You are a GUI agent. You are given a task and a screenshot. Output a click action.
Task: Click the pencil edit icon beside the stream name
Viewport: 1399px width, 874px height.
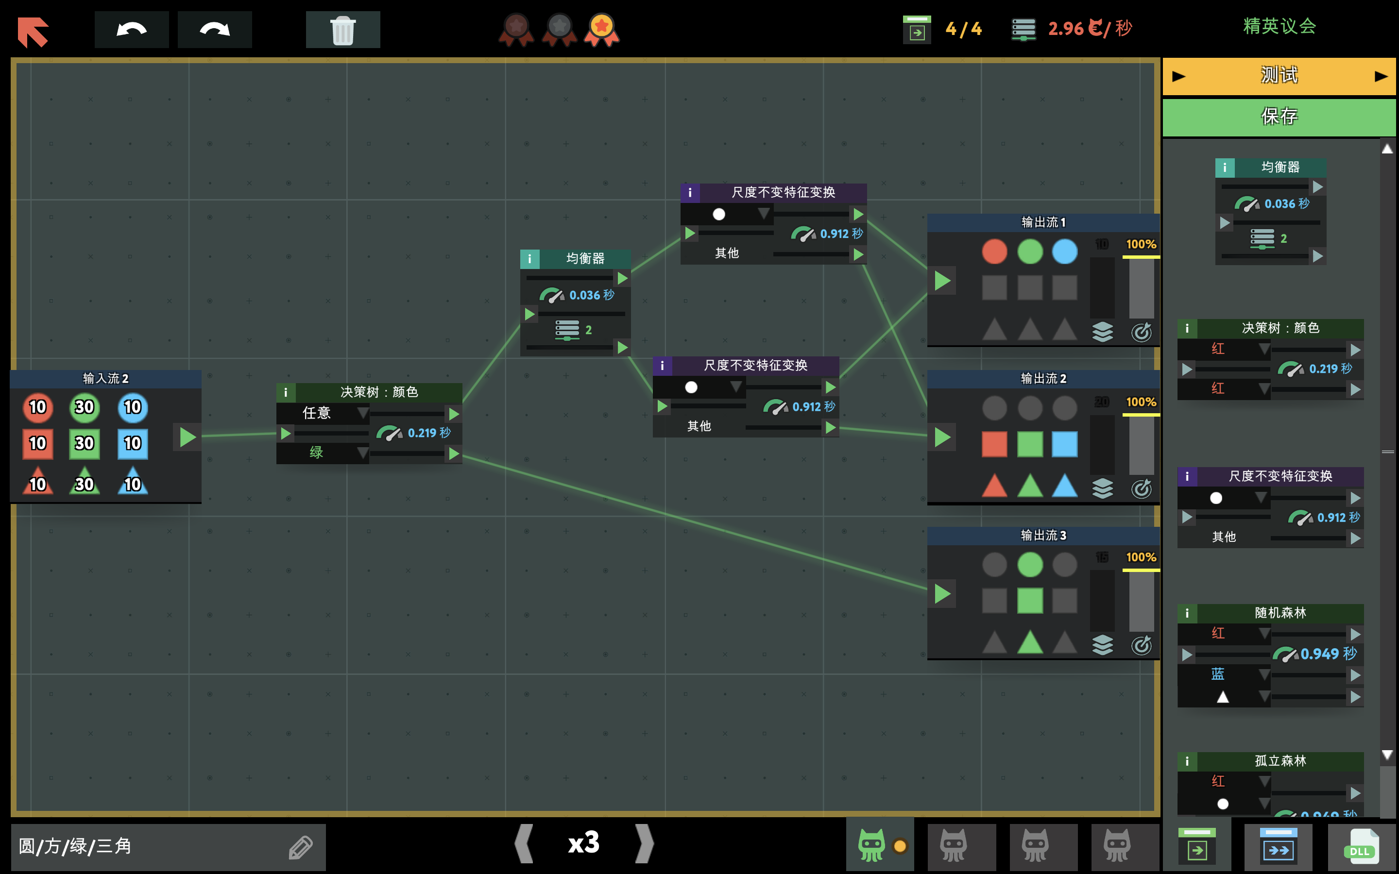pos(301,847)
